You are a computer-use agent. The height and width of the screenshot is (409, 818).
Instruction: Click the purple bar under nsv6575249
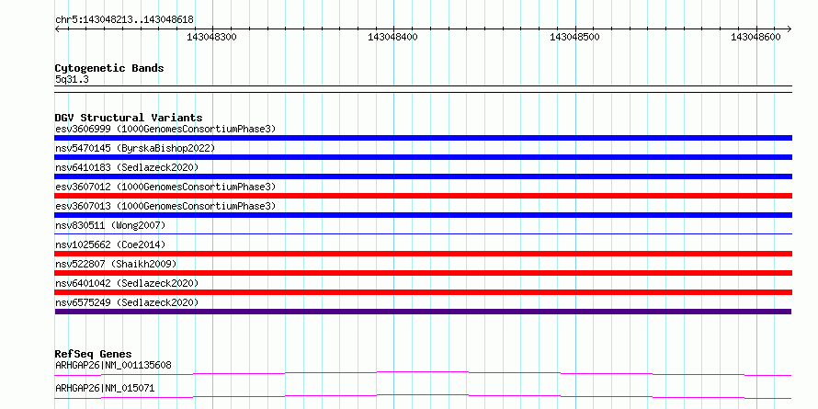pos(423,312)
